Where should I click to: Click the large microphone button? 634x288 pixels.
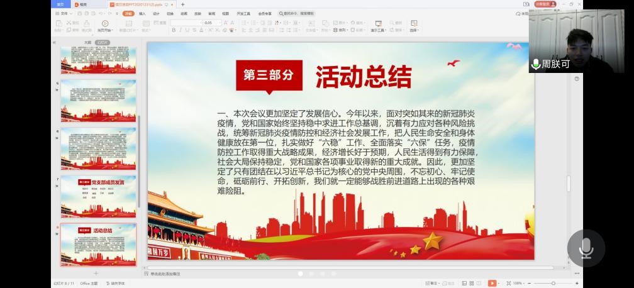tap(586, 248)
